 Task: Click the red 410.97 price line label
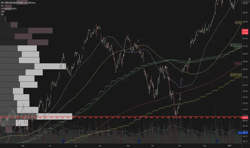tap(245, 118)
